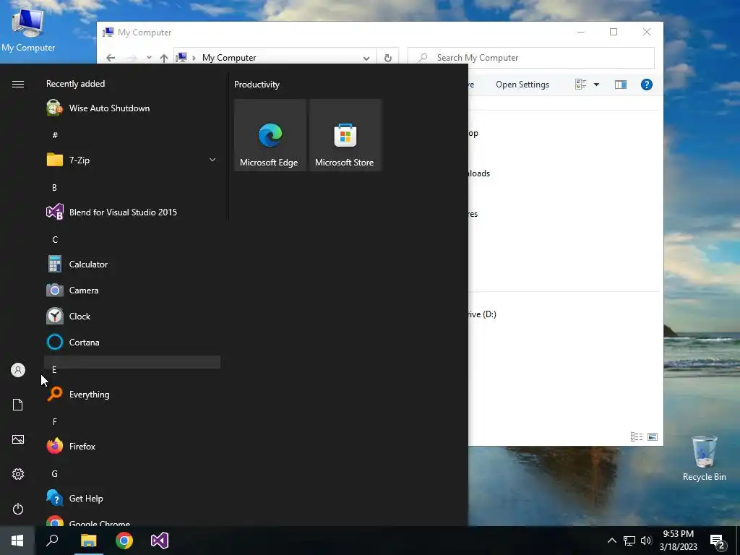The image size is (740, 555).
Task: Open the Calculator app
Action: click(x=132, y=264)
